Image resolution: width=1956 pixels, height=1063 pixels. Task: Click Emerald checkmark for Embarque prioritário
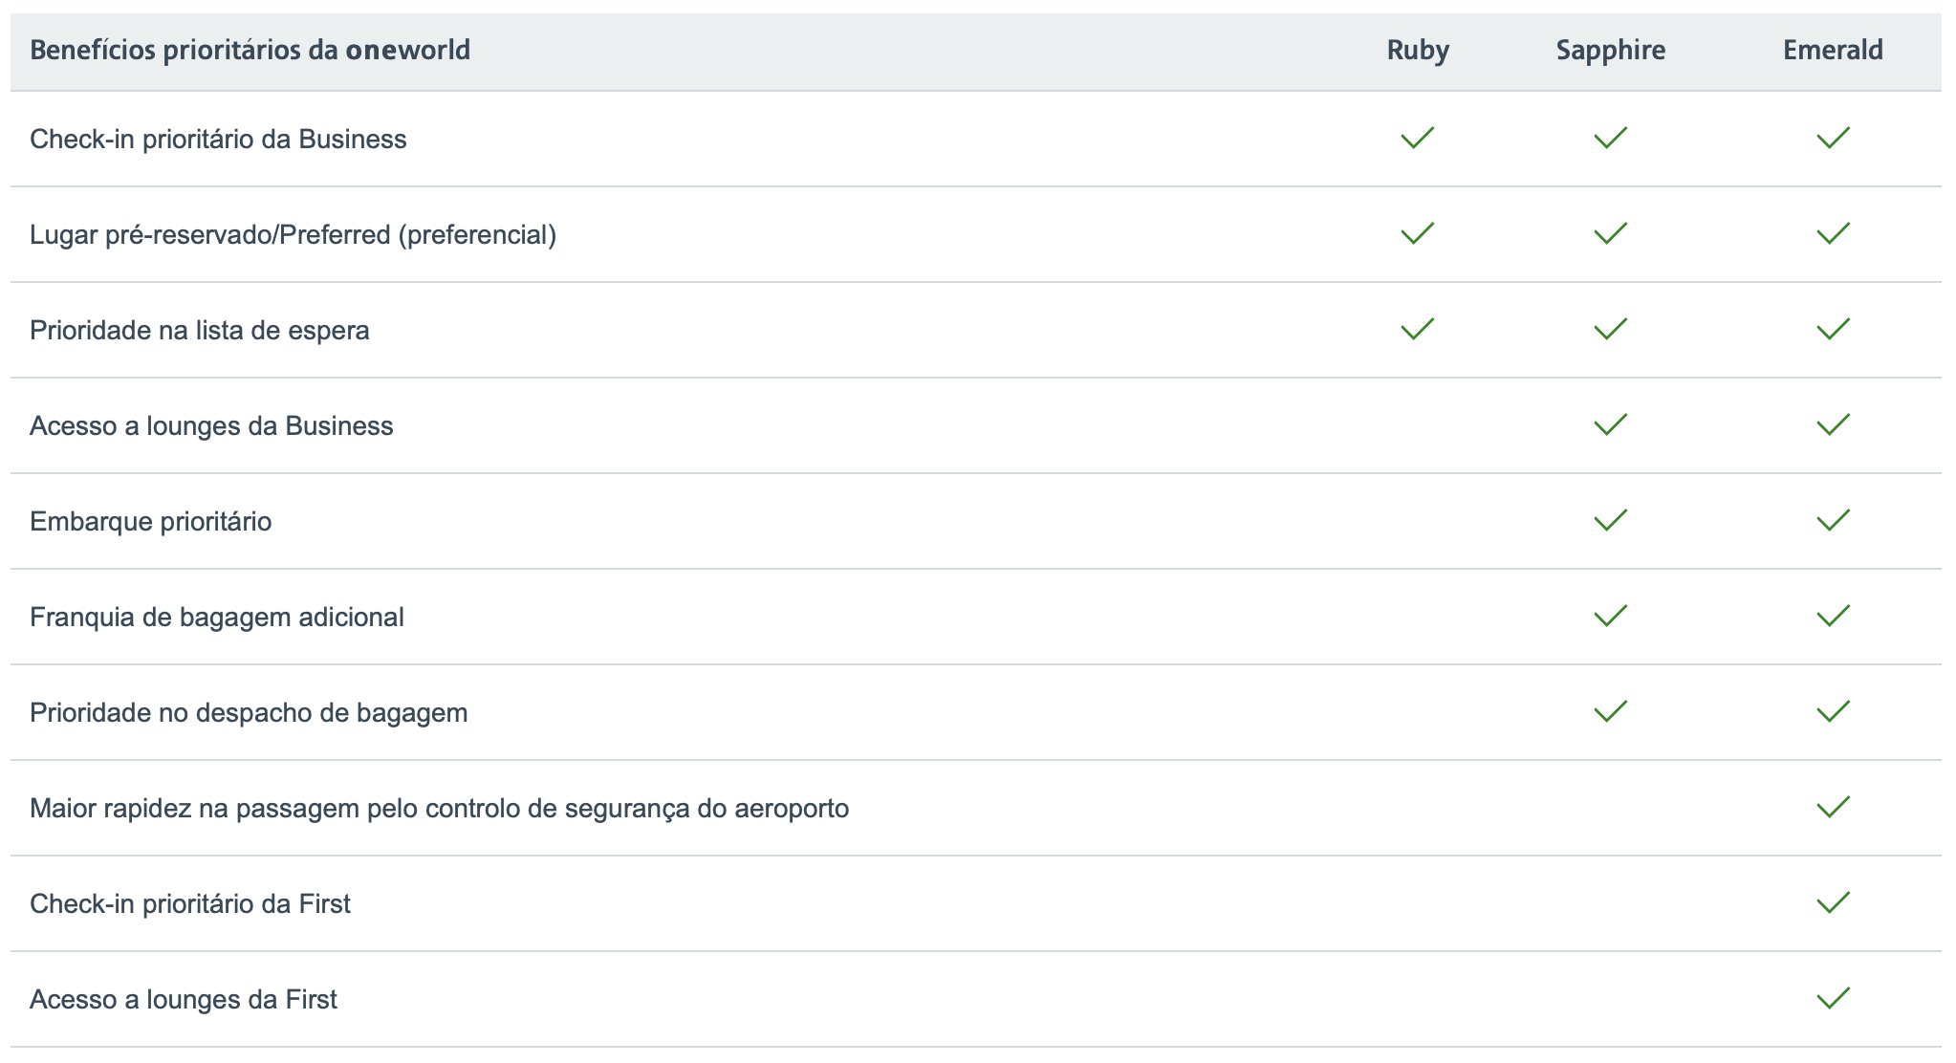(x=1833, y=520)
